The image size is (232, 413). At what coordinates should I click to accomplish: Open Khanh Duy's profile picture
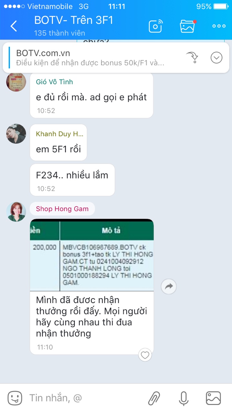point(16,134)
